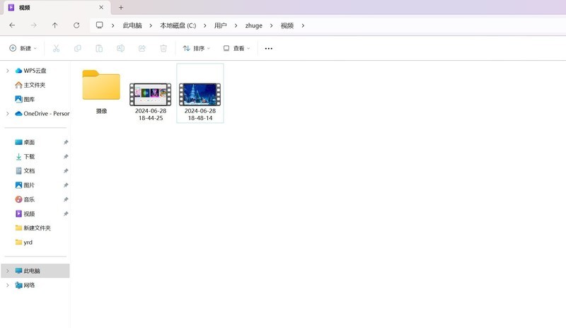Screen dimensions: 566x328
Task: Open 音乐 quick access folder
Action: [x=25, y=199]
